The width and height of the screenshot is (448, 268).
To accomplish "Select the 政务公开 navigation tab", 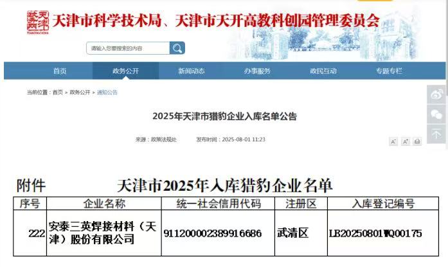I will 125,71.
